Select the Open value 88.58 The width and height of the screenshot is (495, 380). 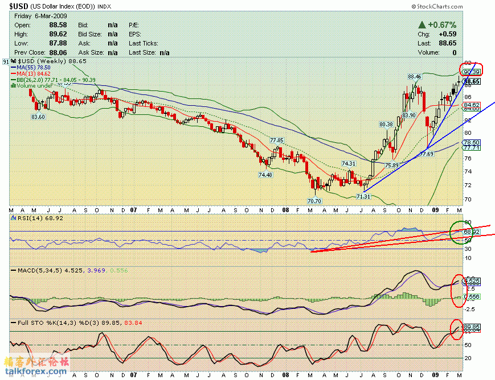tap(58, 25)
